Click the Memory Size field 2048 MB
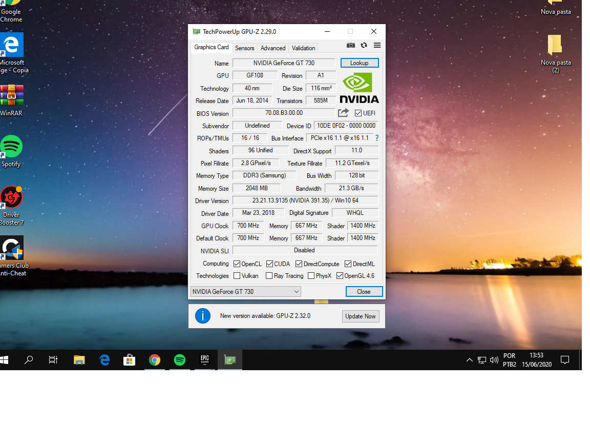 click(x=257, y=188)
